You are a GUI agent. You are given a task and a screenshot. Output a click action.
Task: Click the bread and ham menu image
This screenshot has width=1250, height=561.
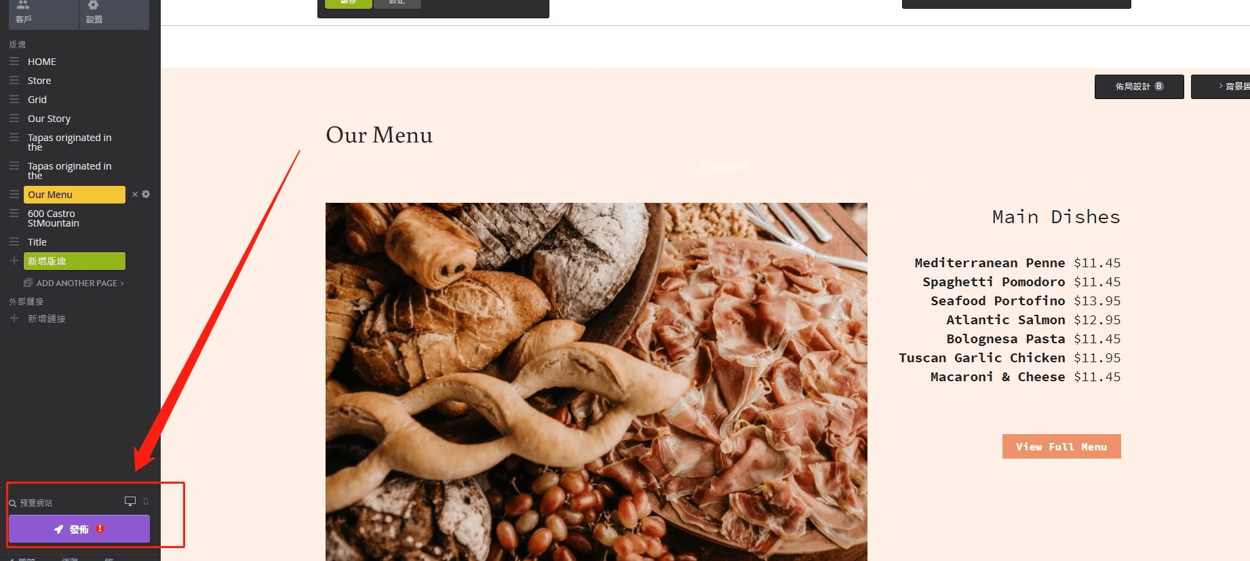(x=596, y=382)
